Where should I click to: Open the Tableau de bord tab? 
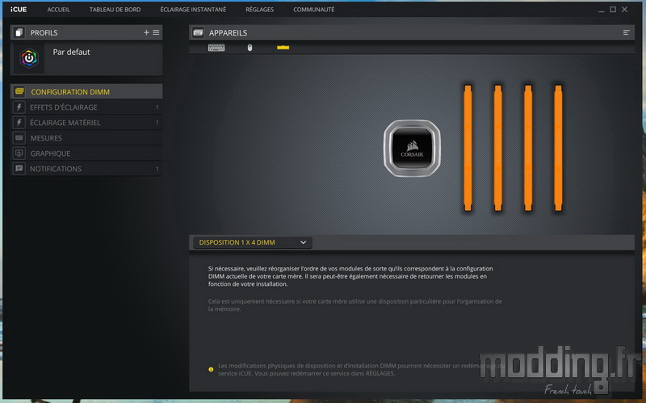[x=115, y=10]
